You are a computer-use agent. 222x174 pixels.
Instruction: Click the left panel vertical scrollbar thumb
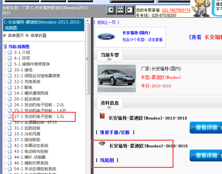(x=88, y=59)
